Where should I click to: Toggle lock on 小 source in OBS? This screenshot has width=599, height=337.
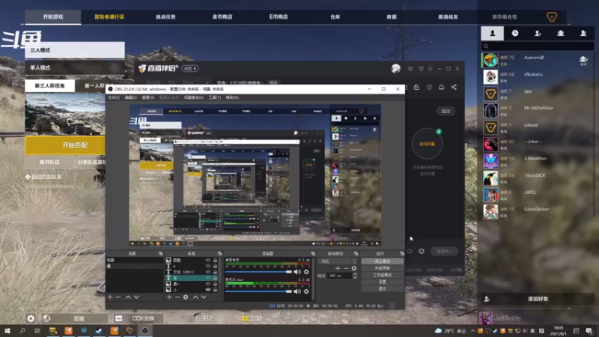click(215, 290)
